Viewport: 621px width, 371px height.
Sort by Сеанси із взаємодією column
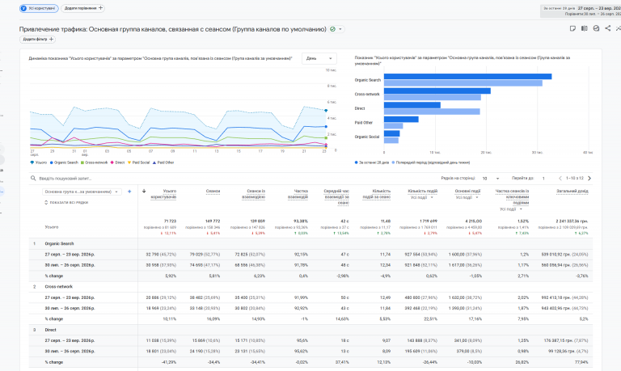(x=253, y=194)
